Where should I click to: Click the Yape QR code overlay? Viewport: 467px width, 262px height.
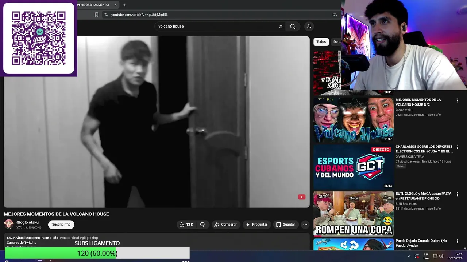click(39, 38)
